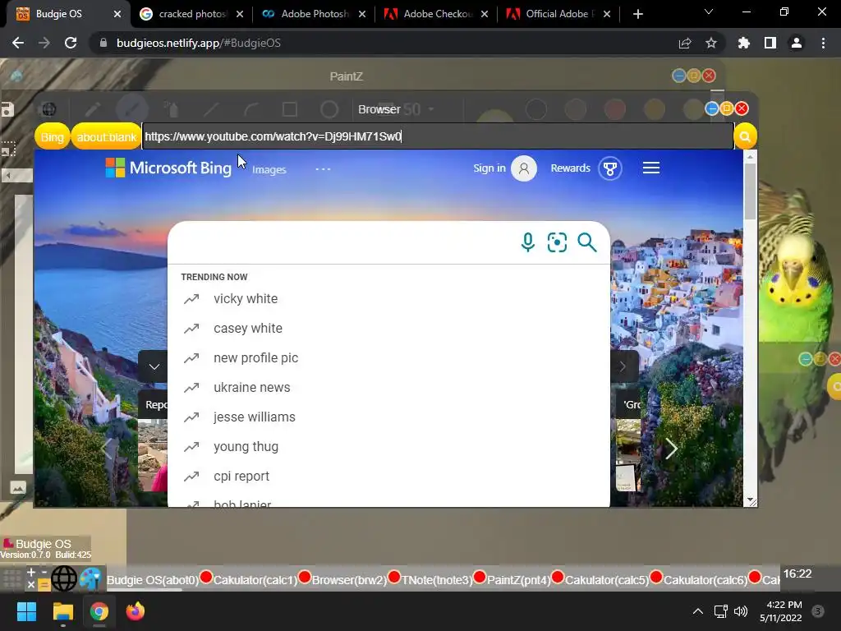The width and height of the screenshot is (841, 631).
Task: Click the PaintZ save icon
Action: pos(7,109)
